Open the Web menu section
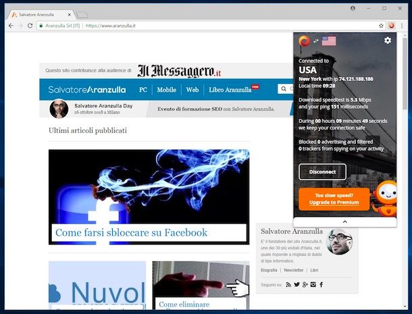 pyautogui.click(x=192, y=90)
